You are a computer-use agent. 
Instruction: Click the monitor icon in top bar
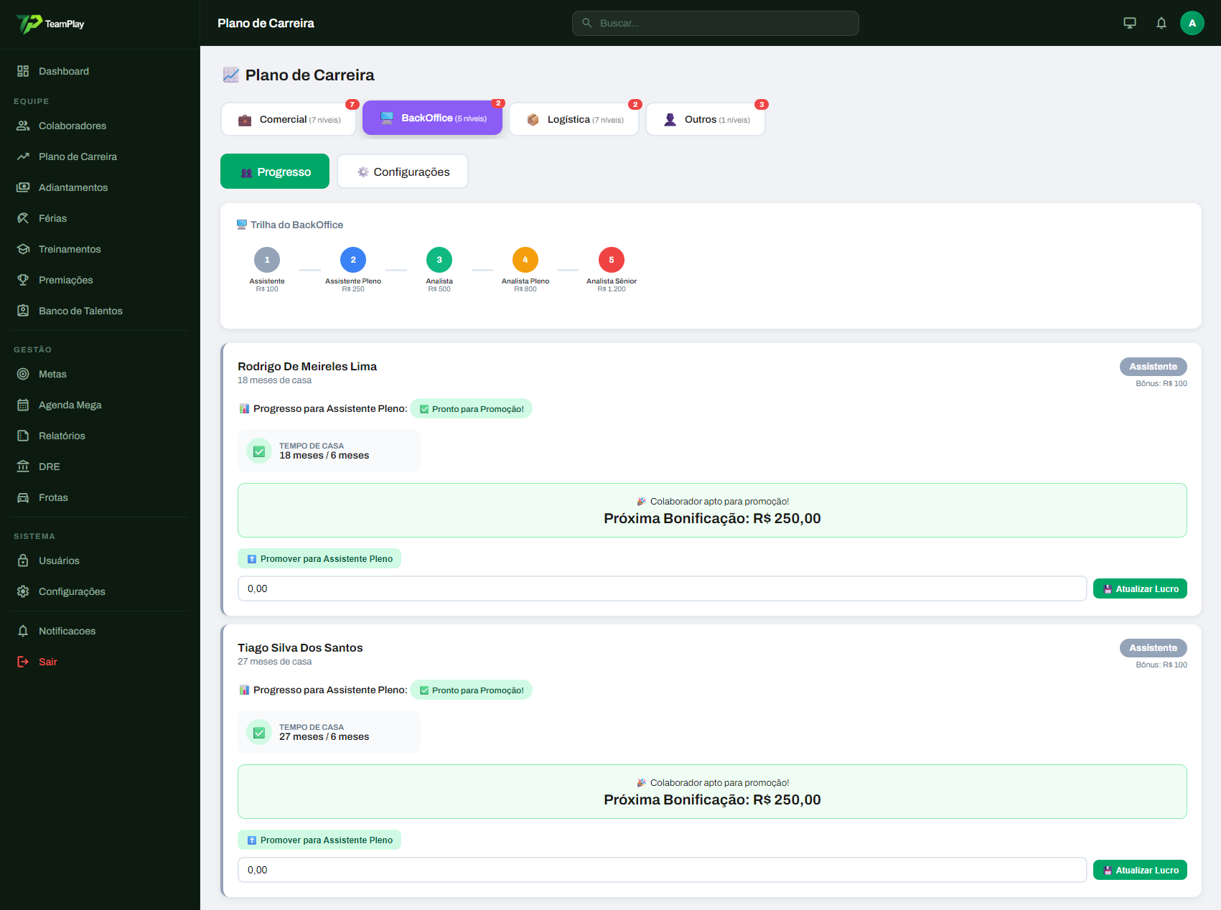click(x=1130, y=23)
